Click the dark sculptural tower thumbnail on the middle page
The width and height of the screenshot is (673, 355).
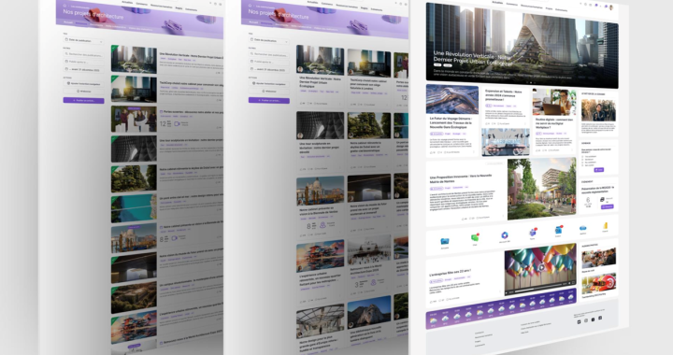click(320, 125)
